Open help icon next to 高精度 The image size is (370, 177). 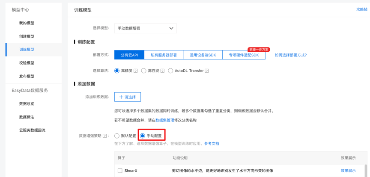coord(135,71)
